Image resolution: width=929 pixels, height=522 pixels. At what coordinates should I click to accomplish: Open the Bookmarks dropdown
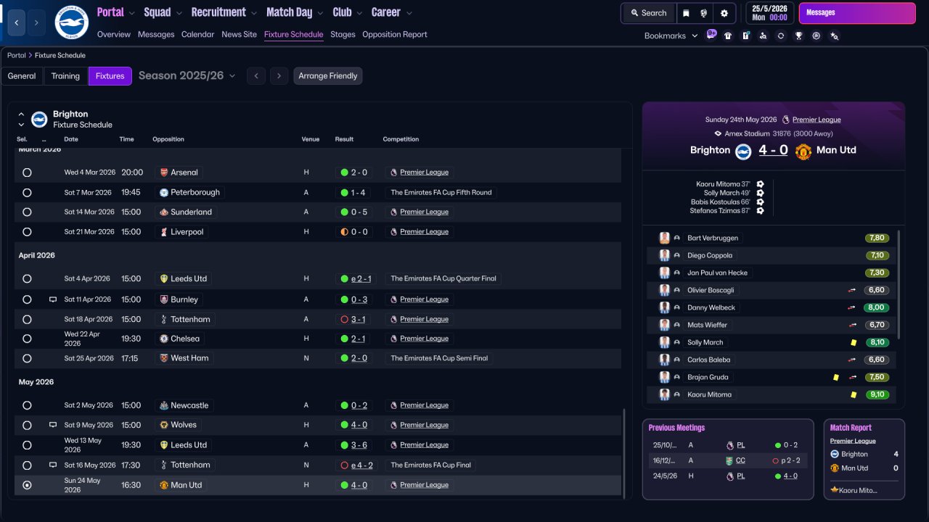pos(671,36)
